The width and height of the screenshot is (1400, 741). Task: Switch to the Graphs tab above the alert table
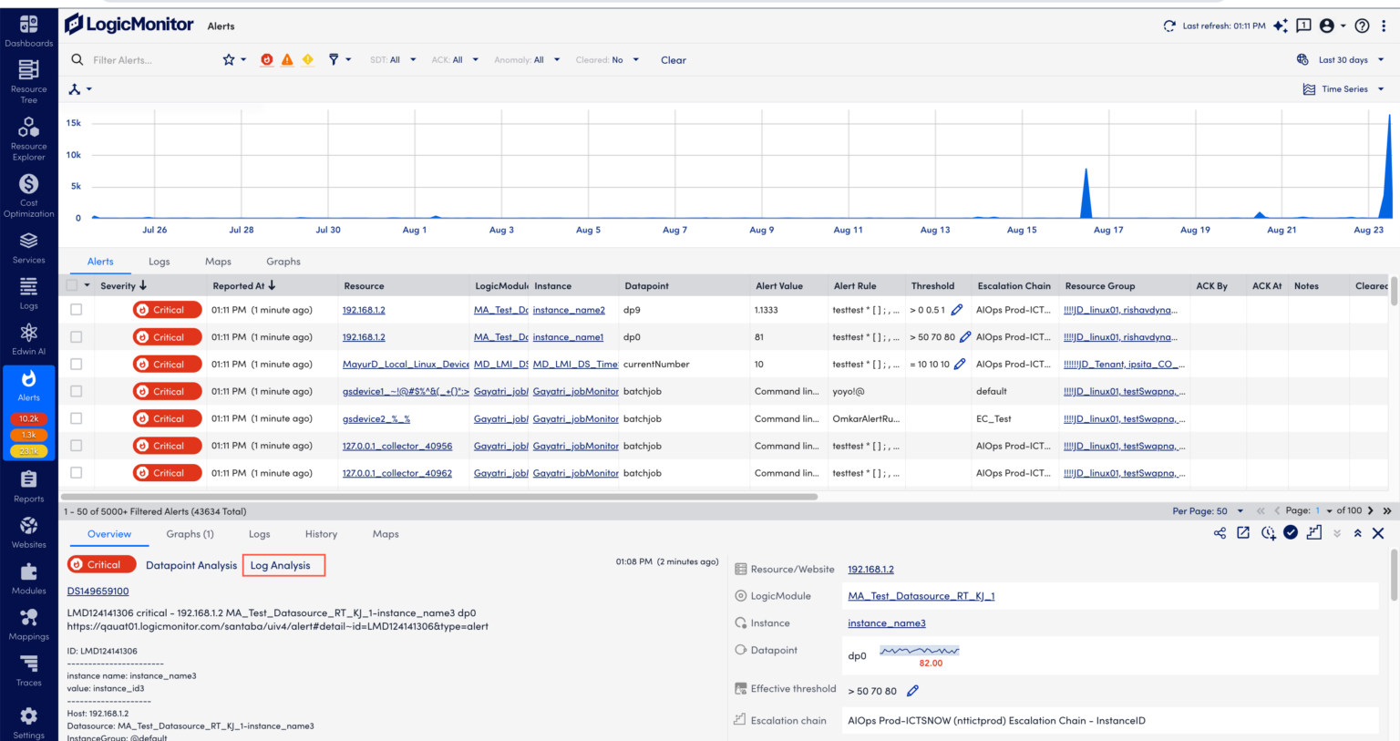coord(283,262)
